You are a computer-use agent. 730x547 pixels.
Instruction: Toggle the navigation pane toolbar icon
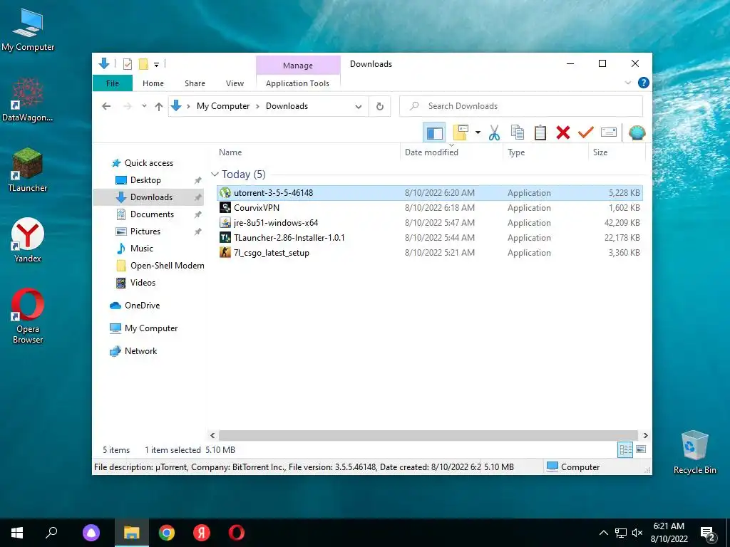click(x=434, y=133)
